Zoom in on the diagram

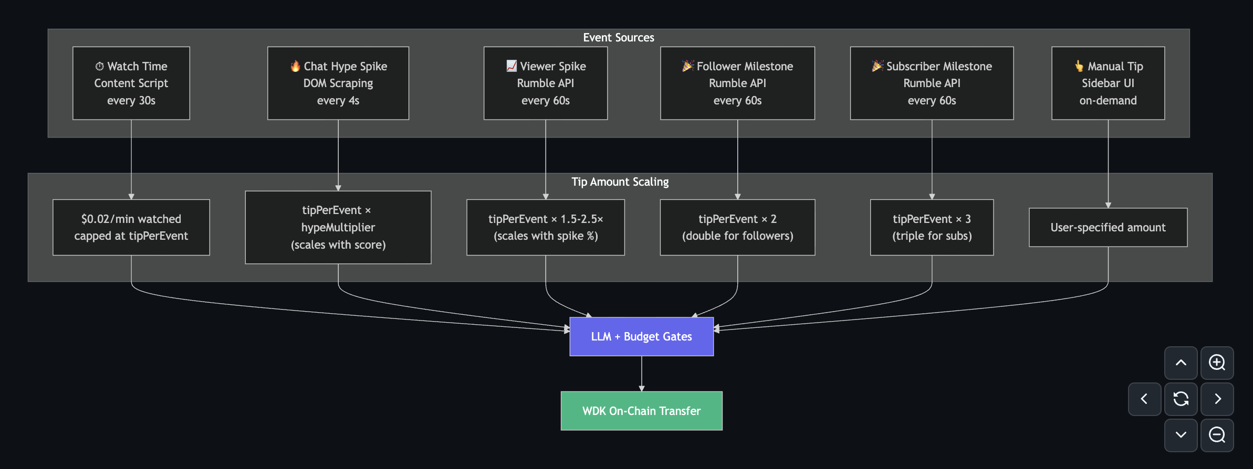point(1217,363)
